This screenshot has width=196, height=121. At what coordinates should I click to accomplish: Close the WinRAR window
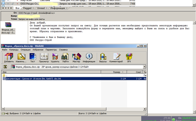click(x=145, y=46)
